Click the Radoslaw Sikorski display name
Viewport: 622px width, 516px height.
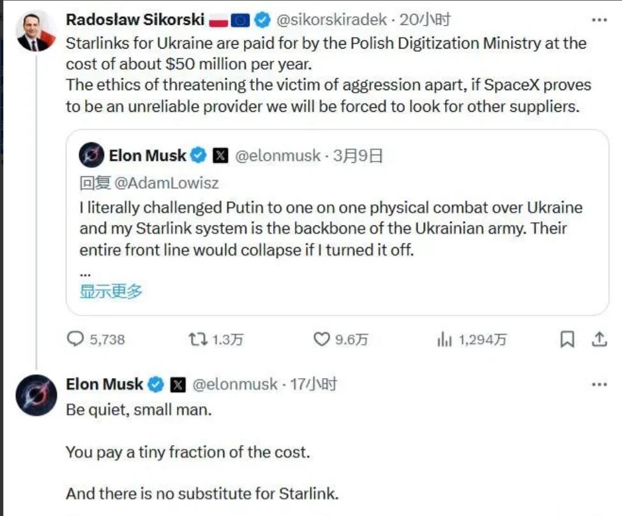[x=135, y=20]
